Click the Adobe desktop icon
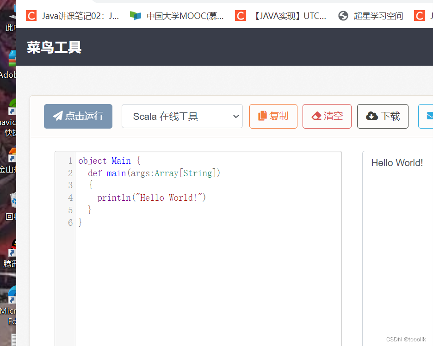The height and width of the screenshot is (346, 433). 12,58
